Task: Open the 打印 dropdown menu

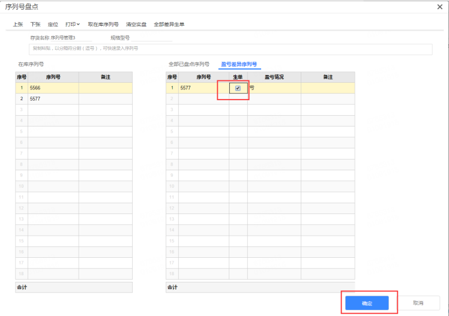Action: (x=73, y=25)
